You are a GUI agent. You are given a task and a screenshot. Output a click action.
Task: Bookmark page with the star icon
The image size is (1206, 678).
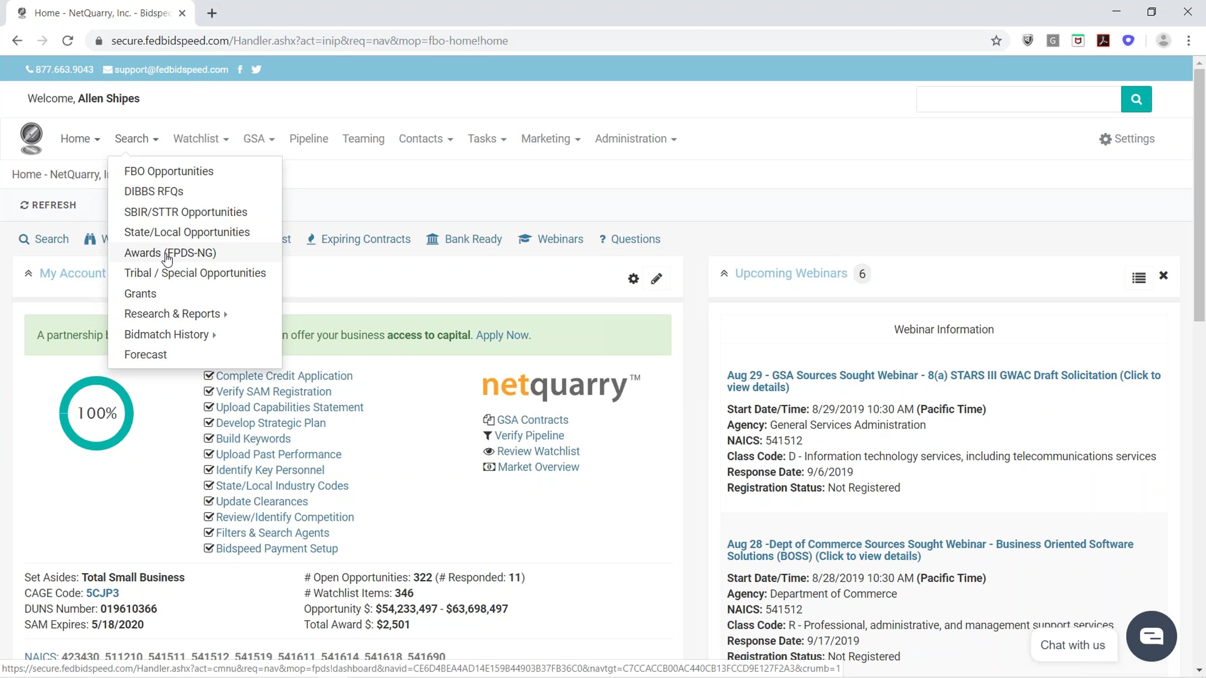996,41
